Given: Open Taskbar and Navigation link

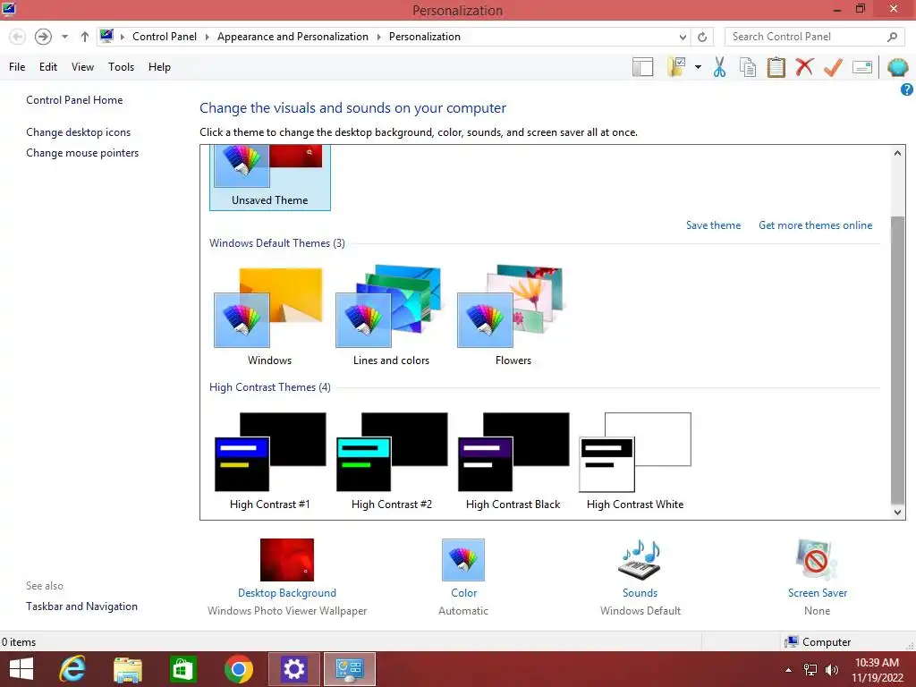Looking at the screenshot, I should [x=81, y=606].
